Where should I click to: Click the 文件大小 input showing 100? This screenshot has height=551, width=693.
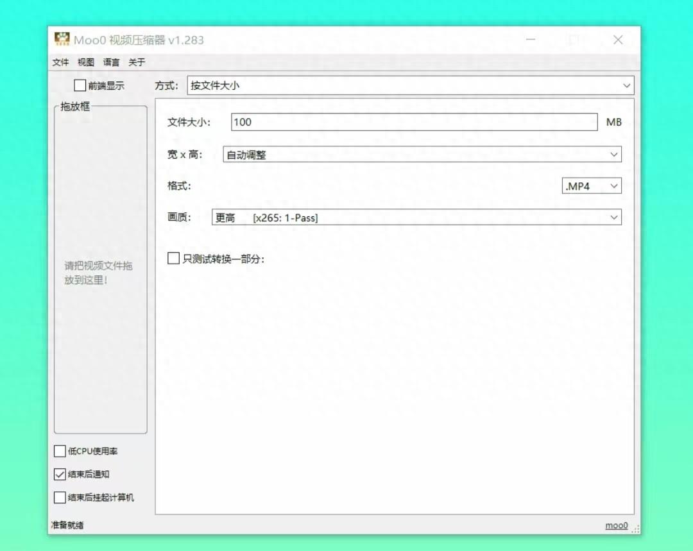tap(414, 122)
